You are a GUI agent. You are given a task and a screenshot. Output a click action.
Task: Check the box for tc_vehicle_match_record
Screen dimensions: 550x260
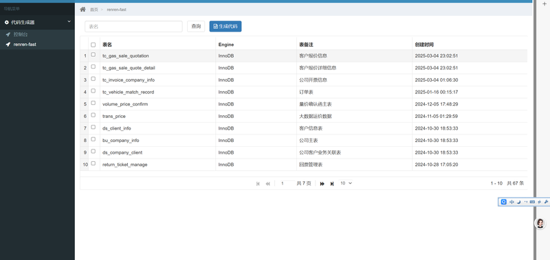click(93, 91)
